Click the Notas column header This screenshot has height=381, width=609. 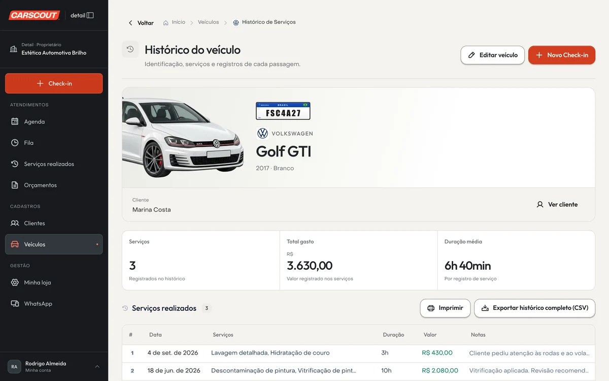[x=478, y=335]
